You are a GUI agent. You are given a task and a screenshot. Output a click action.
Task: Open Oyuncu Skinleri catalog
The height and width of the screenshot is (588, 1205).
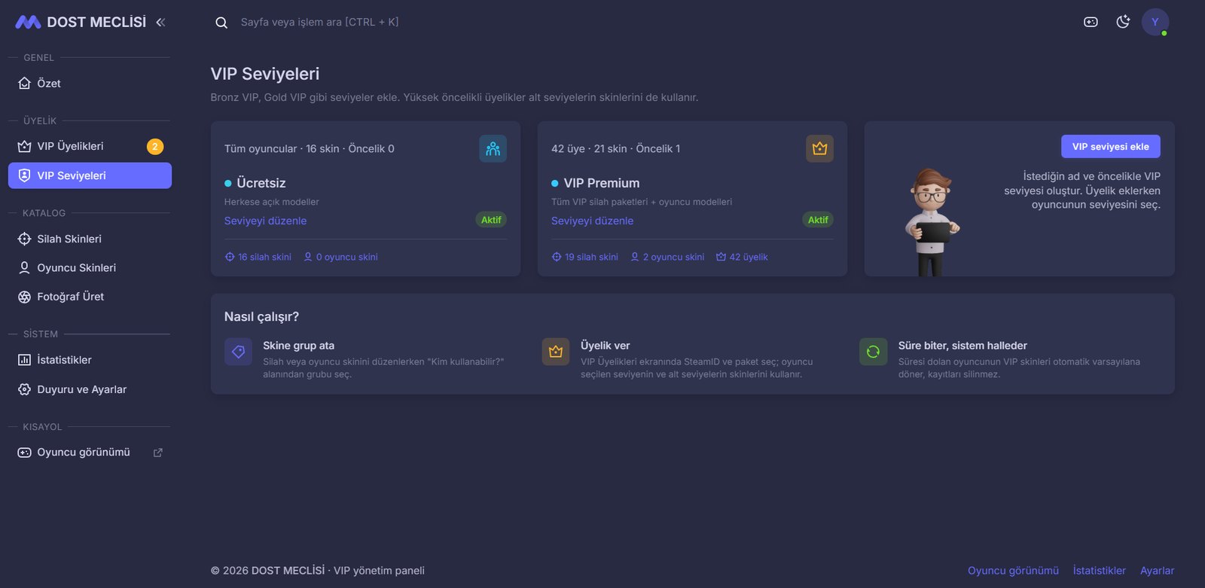tap(90, 267)
